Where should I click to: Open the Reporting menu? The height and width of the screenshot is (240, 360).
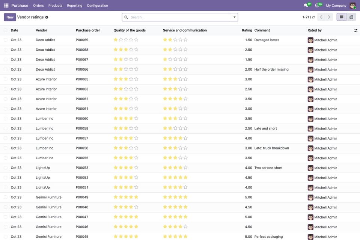[x=75, y=6]
